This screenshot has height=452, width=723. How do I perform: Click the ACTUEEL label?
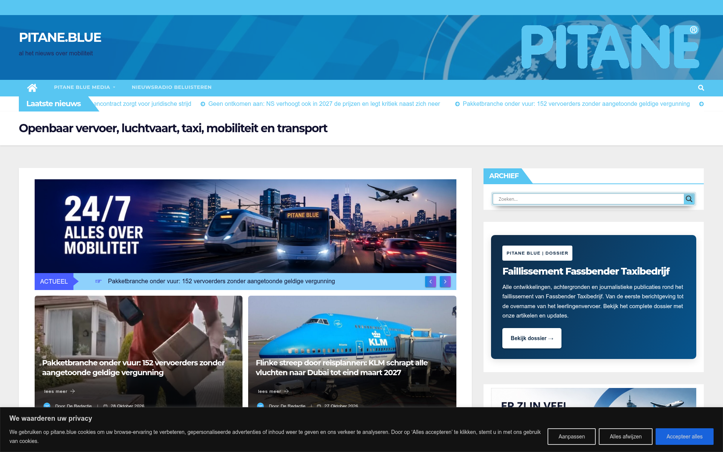pyautogui.click(x=54, y=281)
